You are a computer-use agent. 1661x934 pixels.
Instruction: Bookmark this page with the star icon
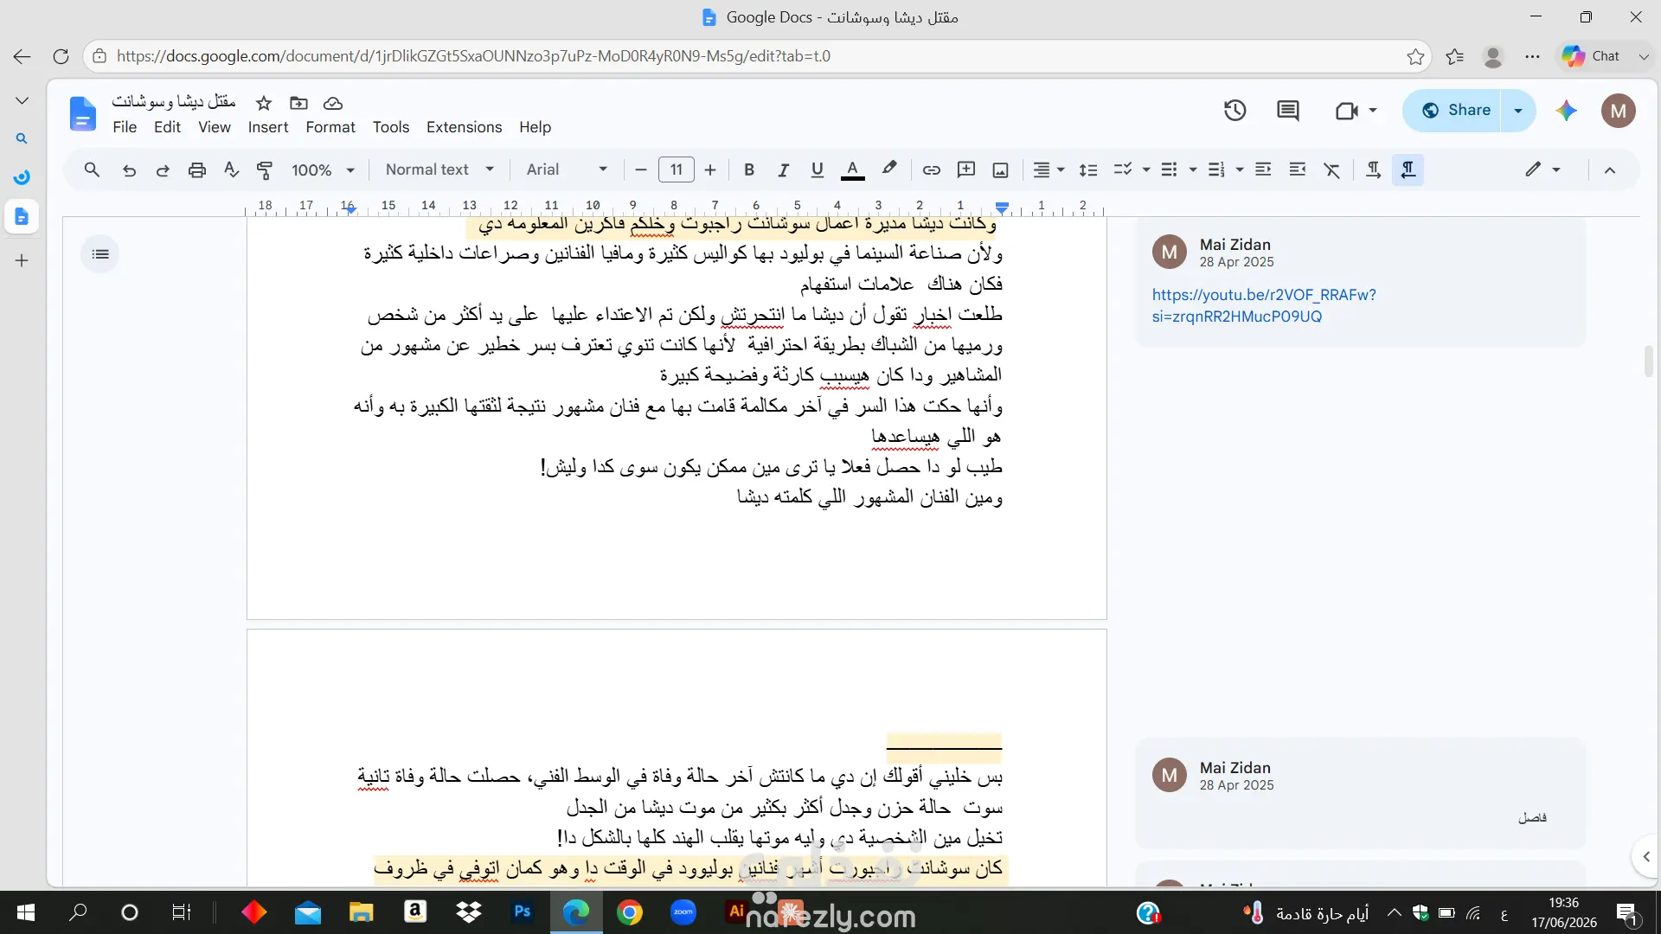(1415, 56)
